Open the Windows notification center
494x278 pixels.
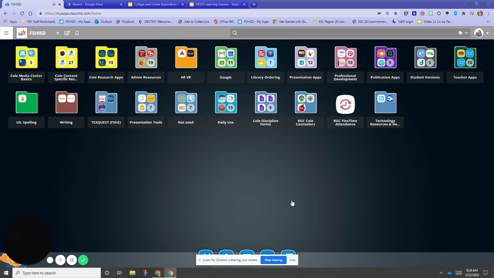point(486,273)
